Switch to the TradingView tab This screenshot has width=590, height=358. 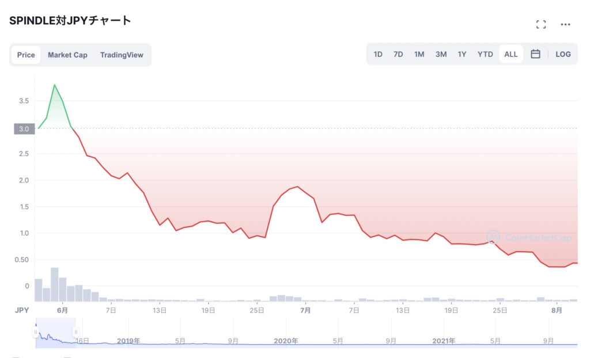[122, 55]
